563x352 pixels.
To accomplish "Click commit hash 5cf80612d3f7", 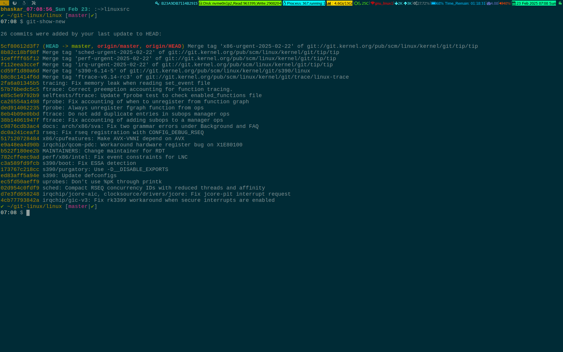I will (x=20, y=46).
